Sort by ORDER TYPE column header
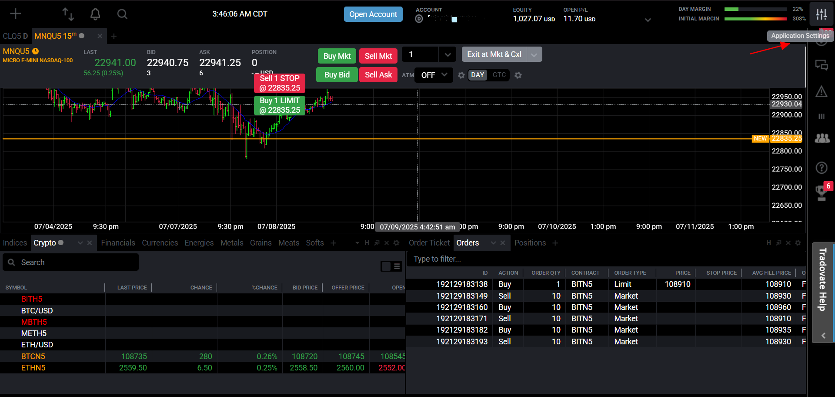 tap(630, 273)
